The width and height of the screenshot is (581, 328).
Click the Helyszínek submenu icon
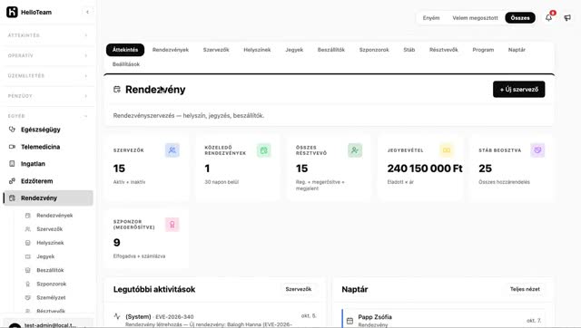(x=28, y=243)
